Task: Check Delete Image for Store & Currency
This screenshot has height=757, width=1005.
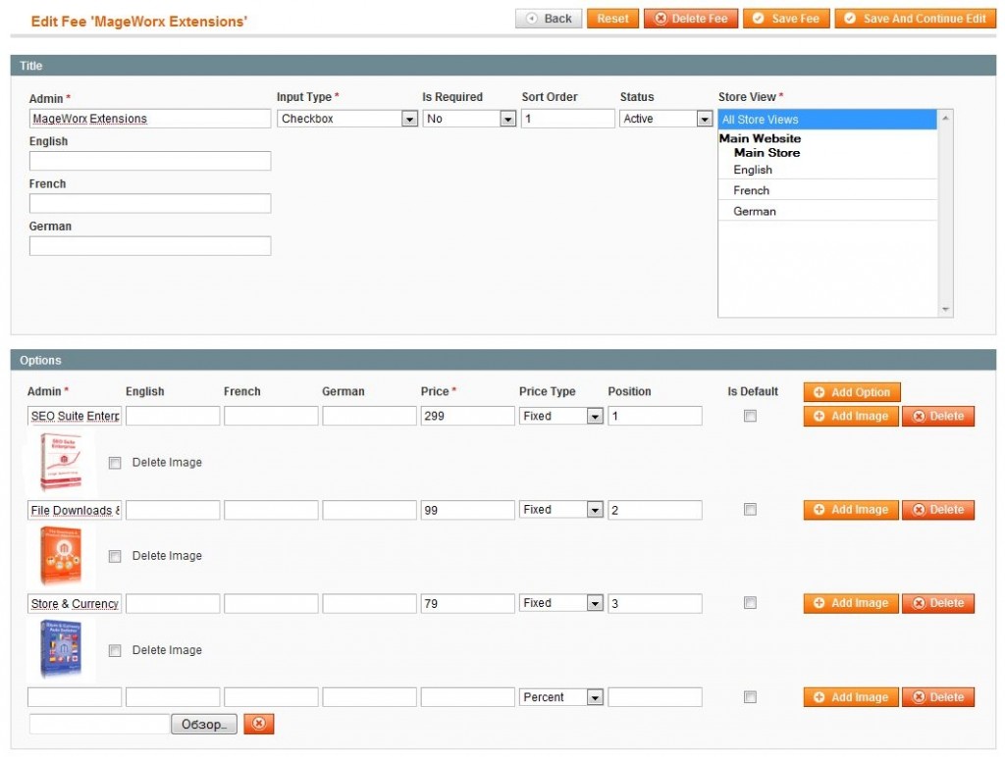Action: (x=115, y=650)
